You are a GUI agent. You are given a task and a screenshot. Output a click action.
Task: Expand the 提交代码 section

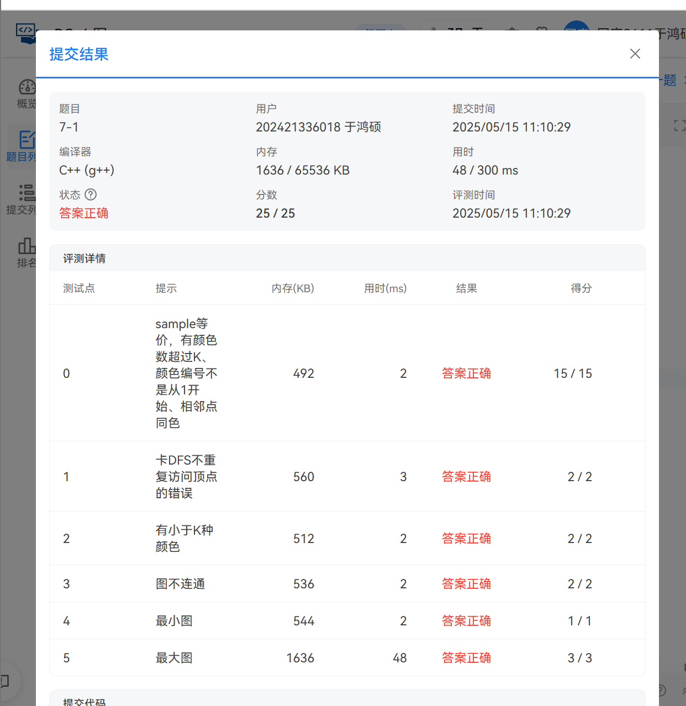(85, 702)
